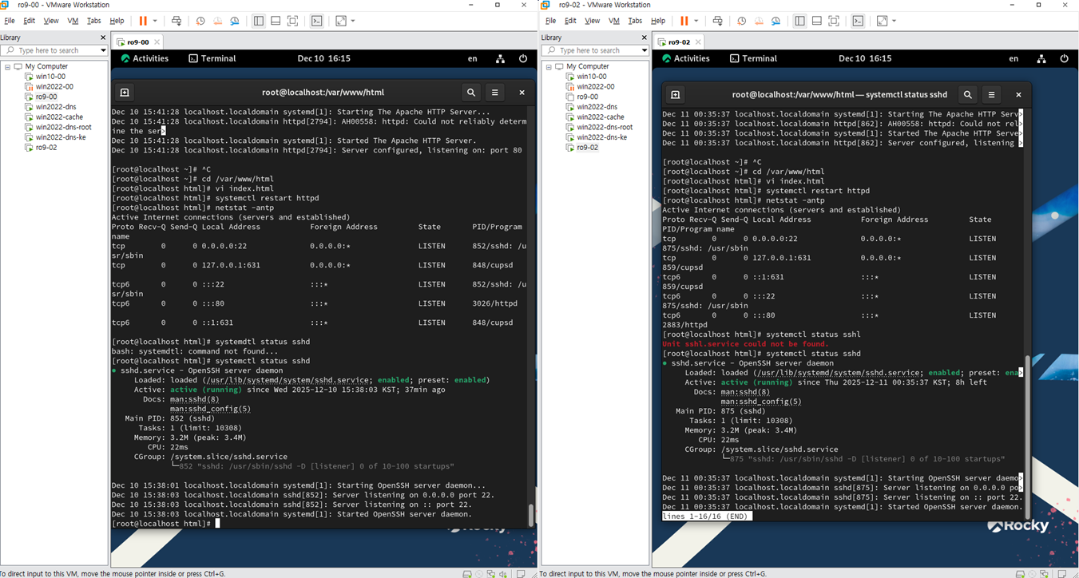Click the network icon in ro9-02 GNOME top bar

1041,58
